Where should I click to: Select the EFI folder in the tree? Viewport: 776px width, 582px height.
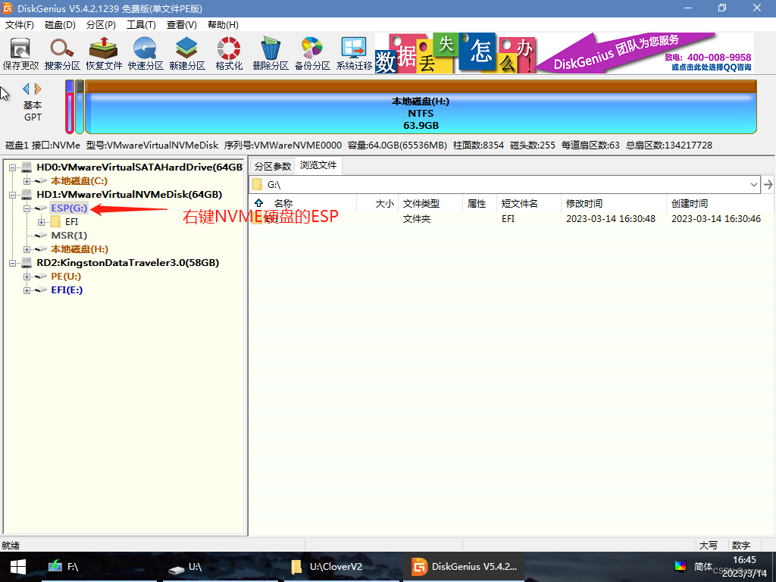pos(72,222)
